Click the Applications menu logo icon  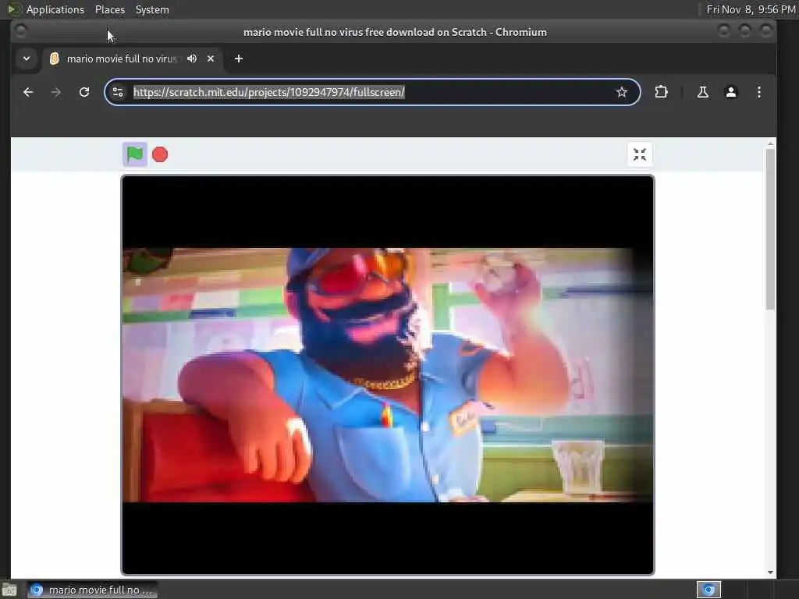[x=14, y=9]
